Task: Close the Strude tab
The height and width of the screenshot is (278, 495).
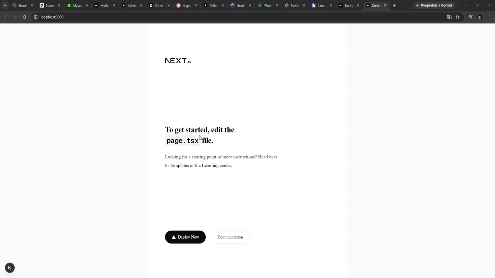Action: point(32,5)
